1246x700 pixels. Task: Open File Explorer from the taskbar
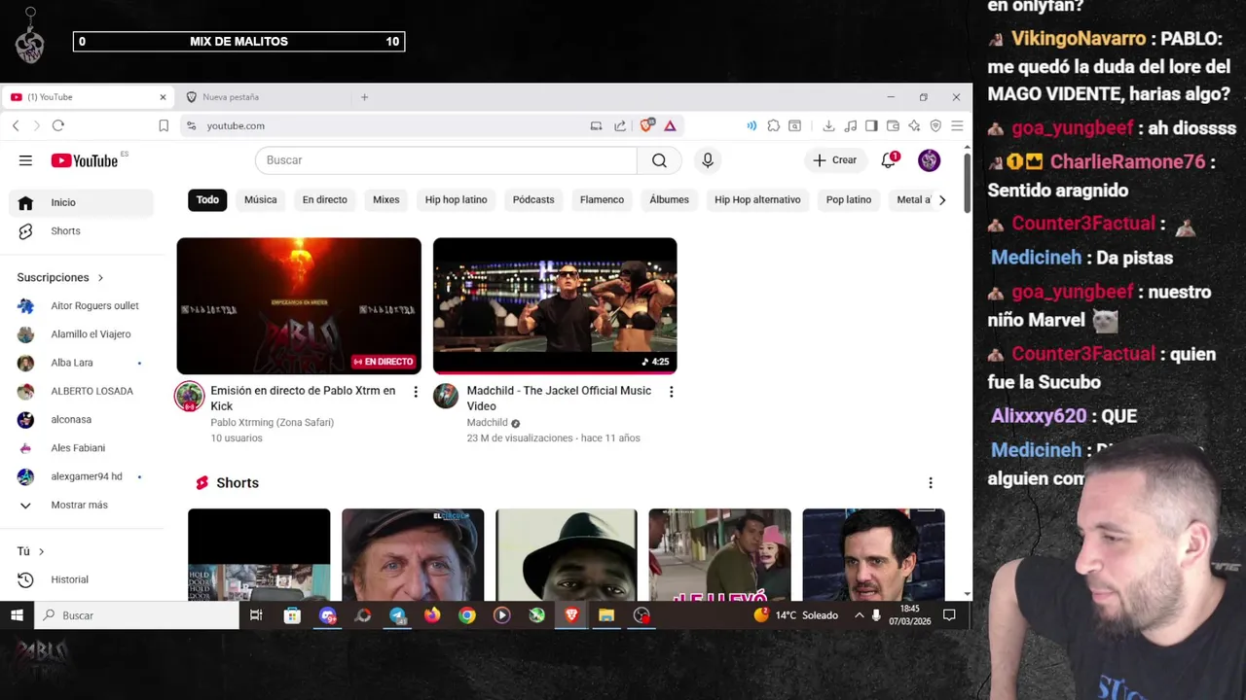606,615
